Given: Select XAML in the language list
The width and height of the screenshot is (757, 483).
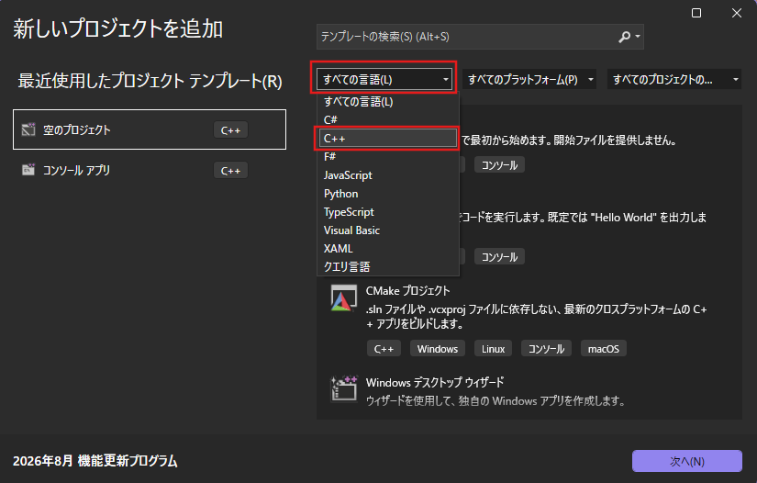Looking at the screenshot, I should pos(387,248).
